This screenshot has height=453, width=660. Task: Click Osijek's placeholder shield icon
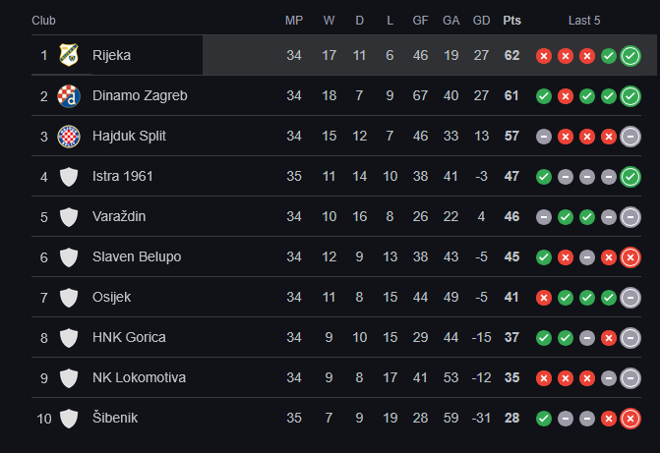(68, 298)
